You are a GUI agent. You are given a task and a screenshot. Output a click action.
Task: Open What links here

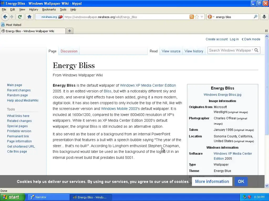(18, 116)
